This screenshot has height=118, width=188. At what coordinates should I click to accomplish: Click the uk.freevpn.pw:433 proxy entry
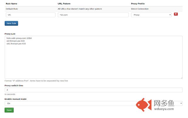(16, 41)
